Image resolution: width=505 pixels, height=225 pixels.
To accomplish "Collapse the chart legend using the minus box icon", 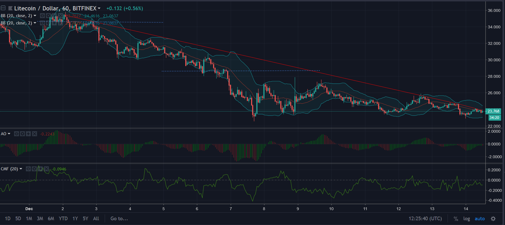I will pos(3,8).
